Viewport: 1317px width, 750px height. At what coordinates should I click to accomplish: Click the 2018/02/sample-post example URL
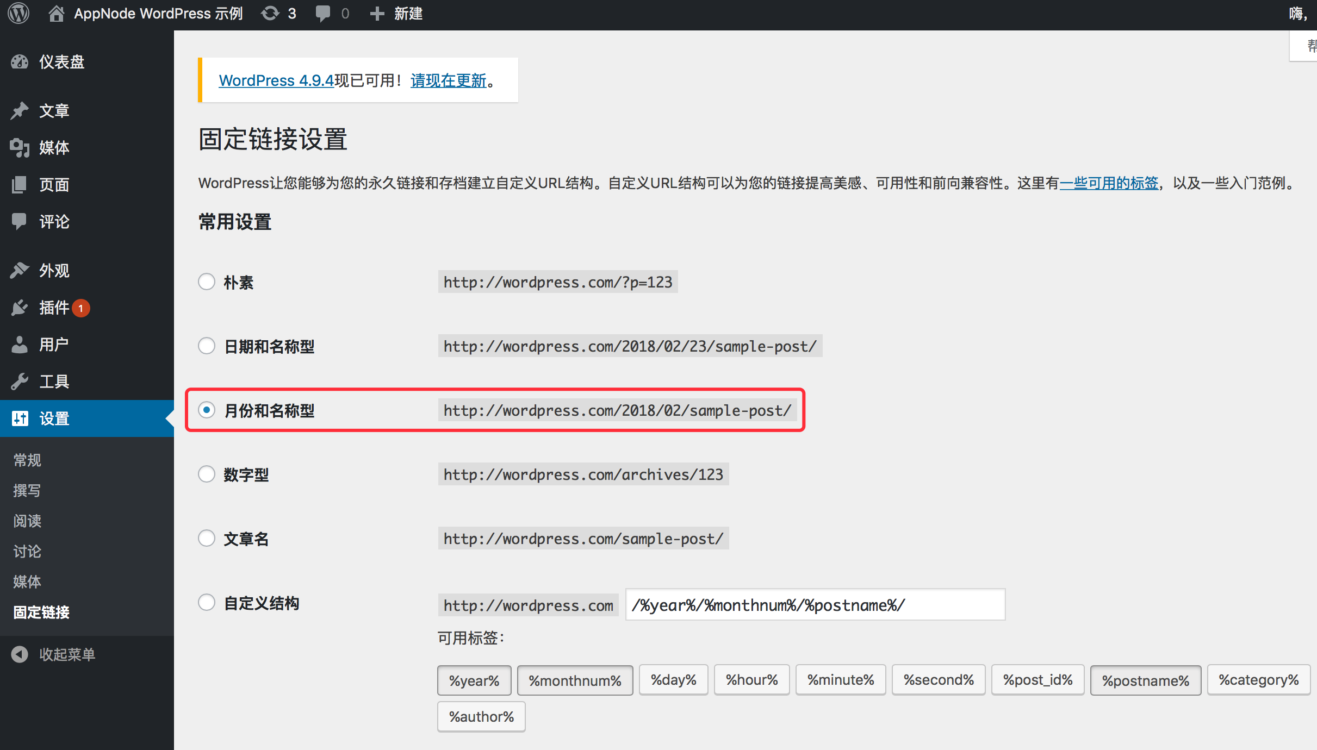pyautogui.click(x=618, y=410)
